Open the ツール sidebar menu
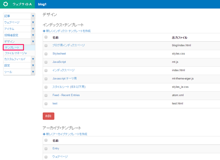220x160 pixels. [x=8, y=72]
